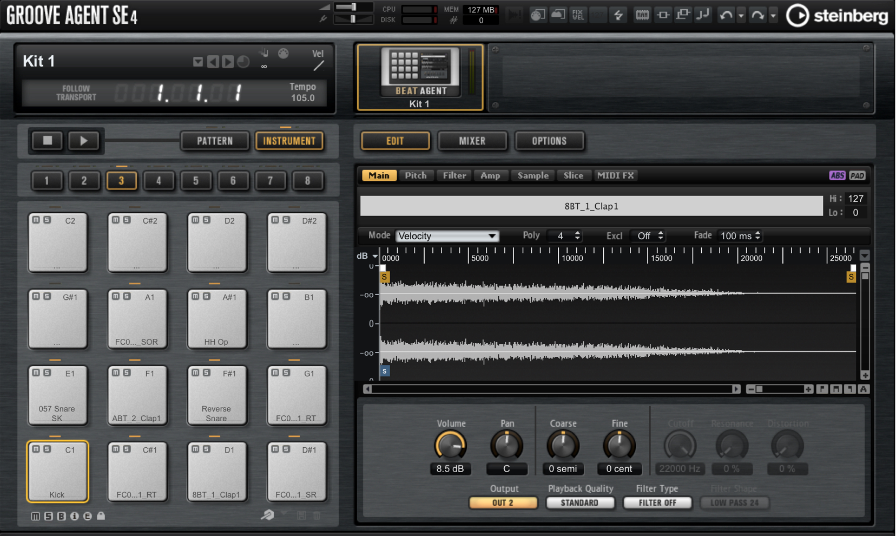Image resolution: width=896 pixels, height=536 pixels.
Task: Mute the C1 Kick pad
Action: 36,449
